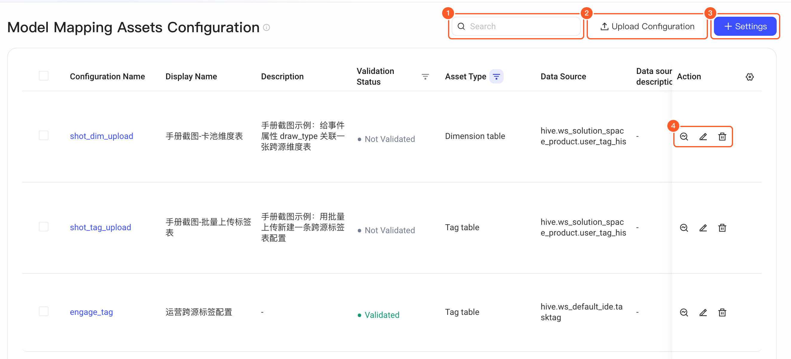Validate the engage_tag configuration
791x359 pixels.
684,312
